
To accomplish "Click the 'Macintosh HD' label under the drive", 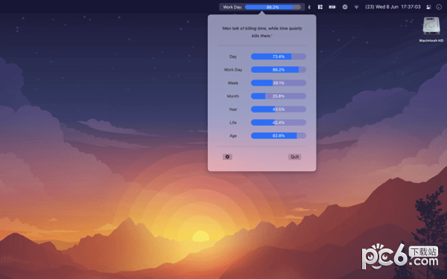I will 431,41.
